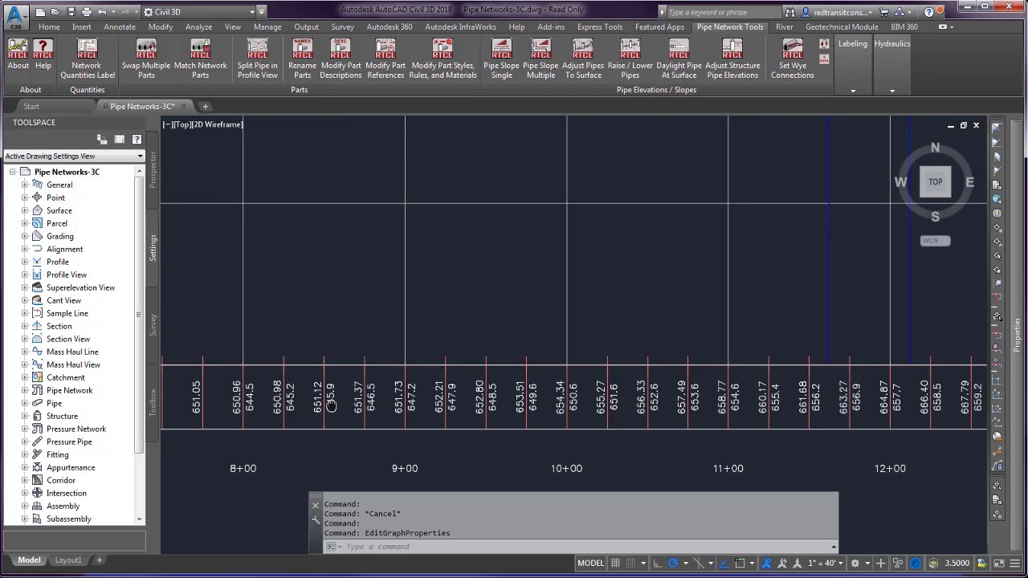
Task: Toggle polar tracking in status bar
Action: point(673,563)
